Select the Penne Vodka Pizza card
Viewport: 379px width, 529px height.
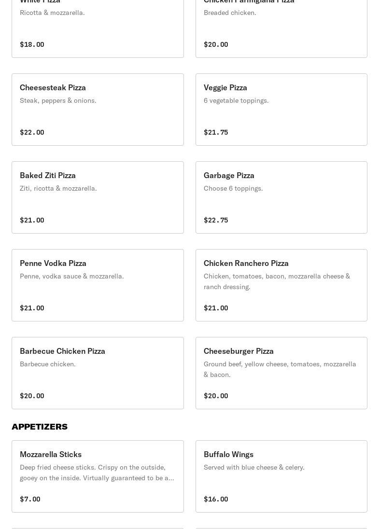[x=98, y=285]
